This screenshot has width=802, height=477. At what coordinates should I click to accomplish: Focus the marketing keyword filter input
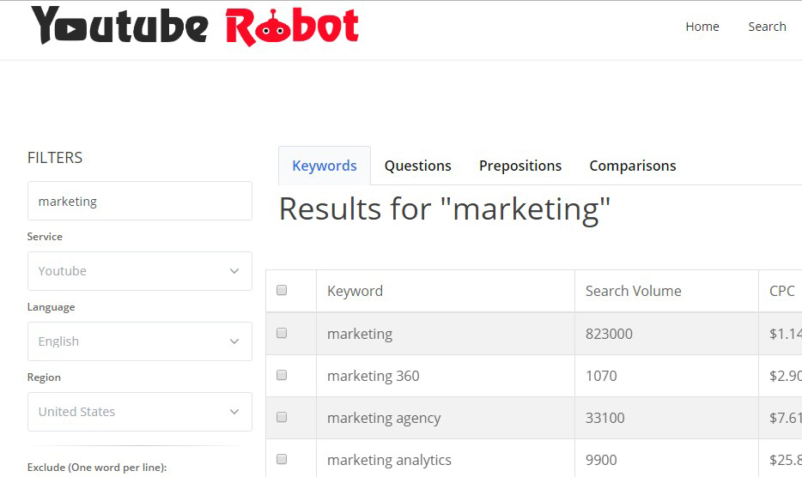coord(140,201)
